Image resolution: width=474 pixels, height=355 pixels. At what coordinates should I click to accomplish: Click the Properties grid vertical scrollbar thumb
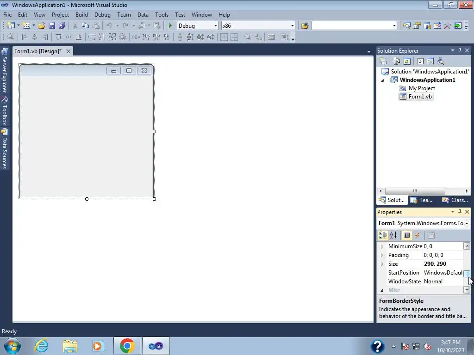pos(467,274)
